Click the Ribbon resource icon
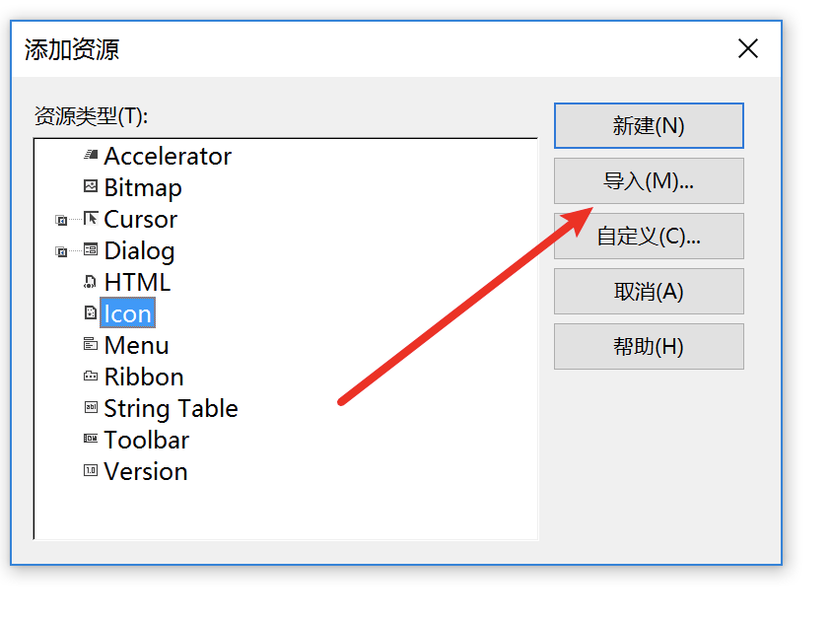Image resolution: width=830 pixels, height=619 pixels. point(91,376)
